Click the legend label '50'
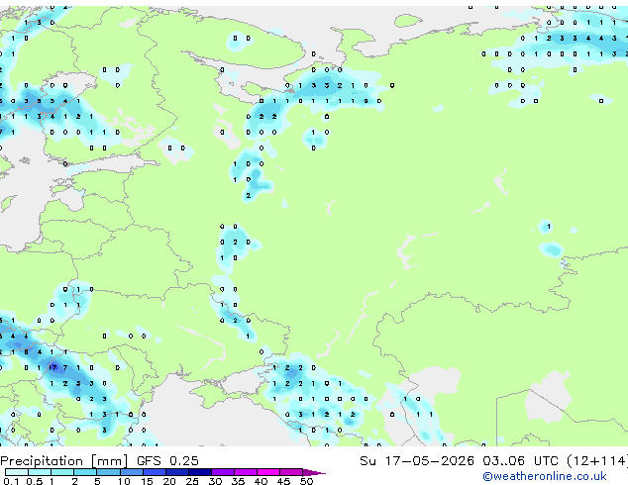Image resolution: width=628 pixels, height=485 pixels. (306, 481)
